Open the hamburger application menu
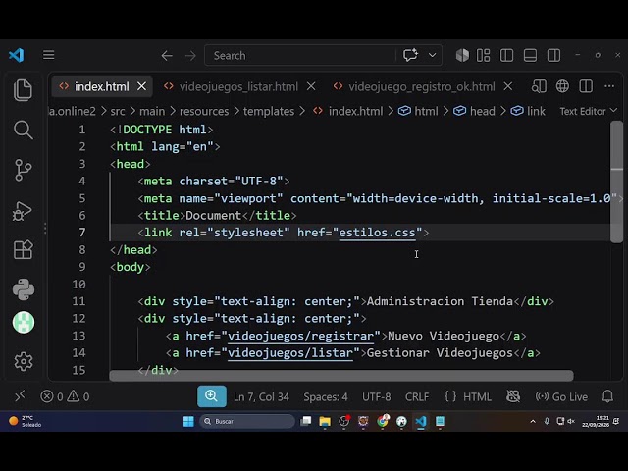 (x=49, y=55)
